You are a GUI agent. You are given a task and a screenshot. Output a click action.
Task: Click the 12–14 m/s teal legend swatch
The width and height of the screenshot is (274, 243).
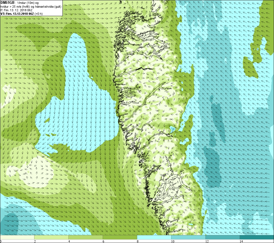click(x=222, y=237)
